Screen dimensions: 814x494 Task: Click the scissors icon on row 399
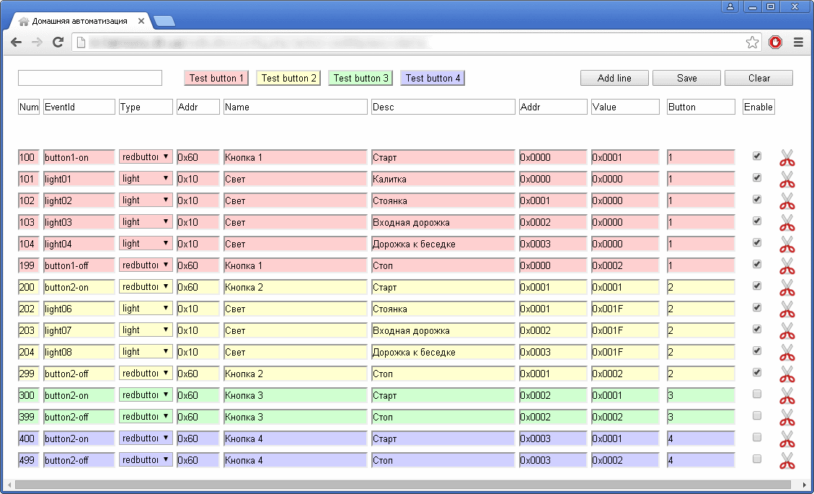[x=787, y=417]
